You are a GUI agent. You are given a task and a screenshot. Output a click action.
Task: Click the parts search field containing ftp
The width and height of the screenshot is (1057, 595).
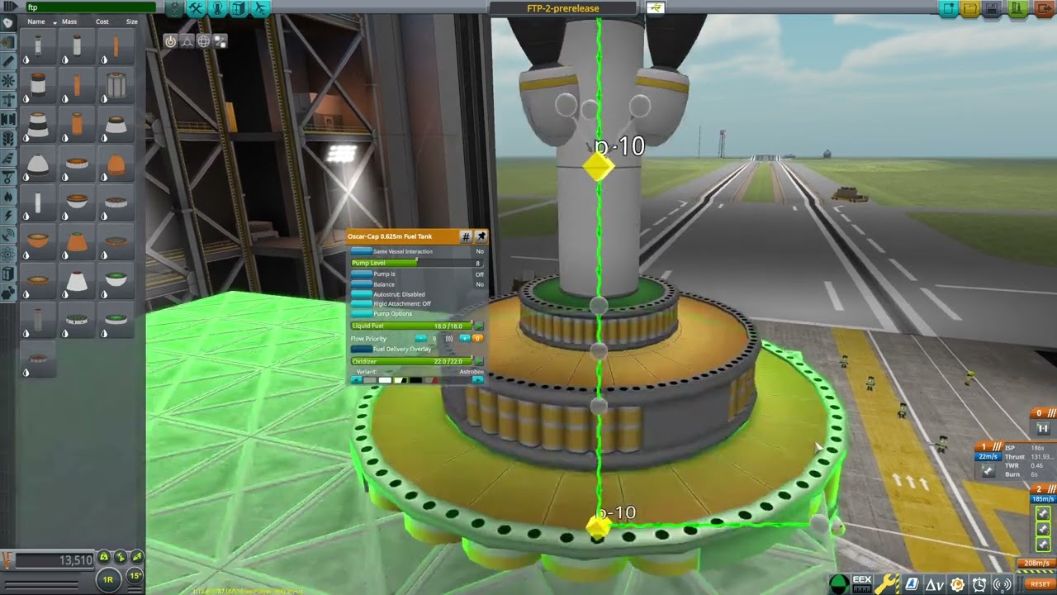(x=89, y=7)
